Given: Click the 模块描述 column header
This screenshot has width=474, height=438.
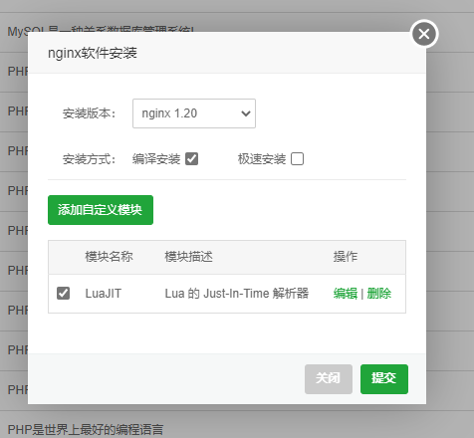Looking at the screenshot, I should point(188,257).
